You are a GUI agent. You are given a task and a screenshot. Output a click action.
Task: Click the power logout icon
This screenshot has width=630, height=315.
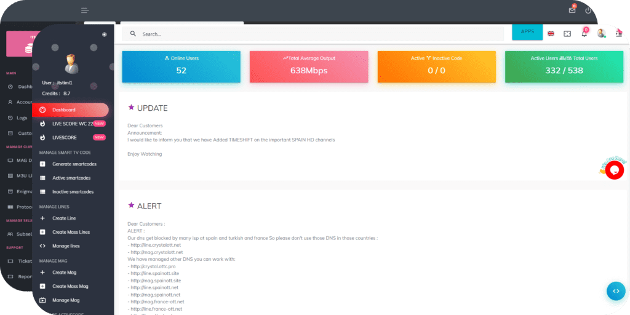point(588,10)
